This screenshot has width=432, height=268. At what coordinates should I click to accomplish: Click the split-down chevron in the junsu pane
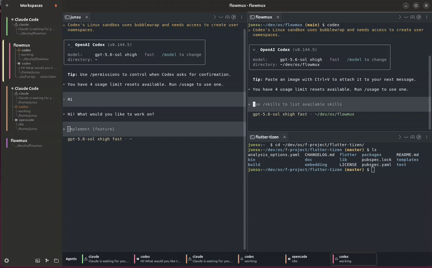221,17
